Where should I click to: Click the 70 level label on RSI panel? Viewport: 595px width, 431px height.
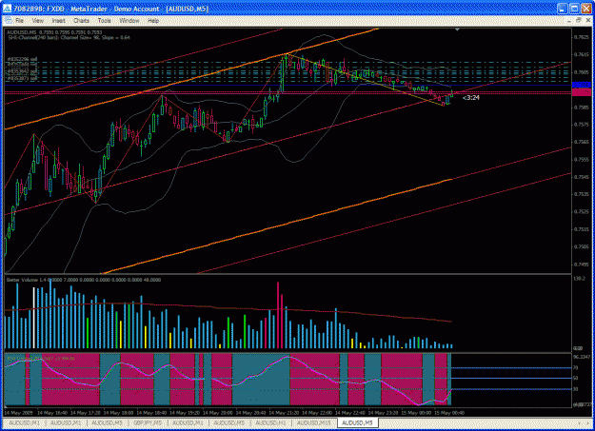pos(575,367)
